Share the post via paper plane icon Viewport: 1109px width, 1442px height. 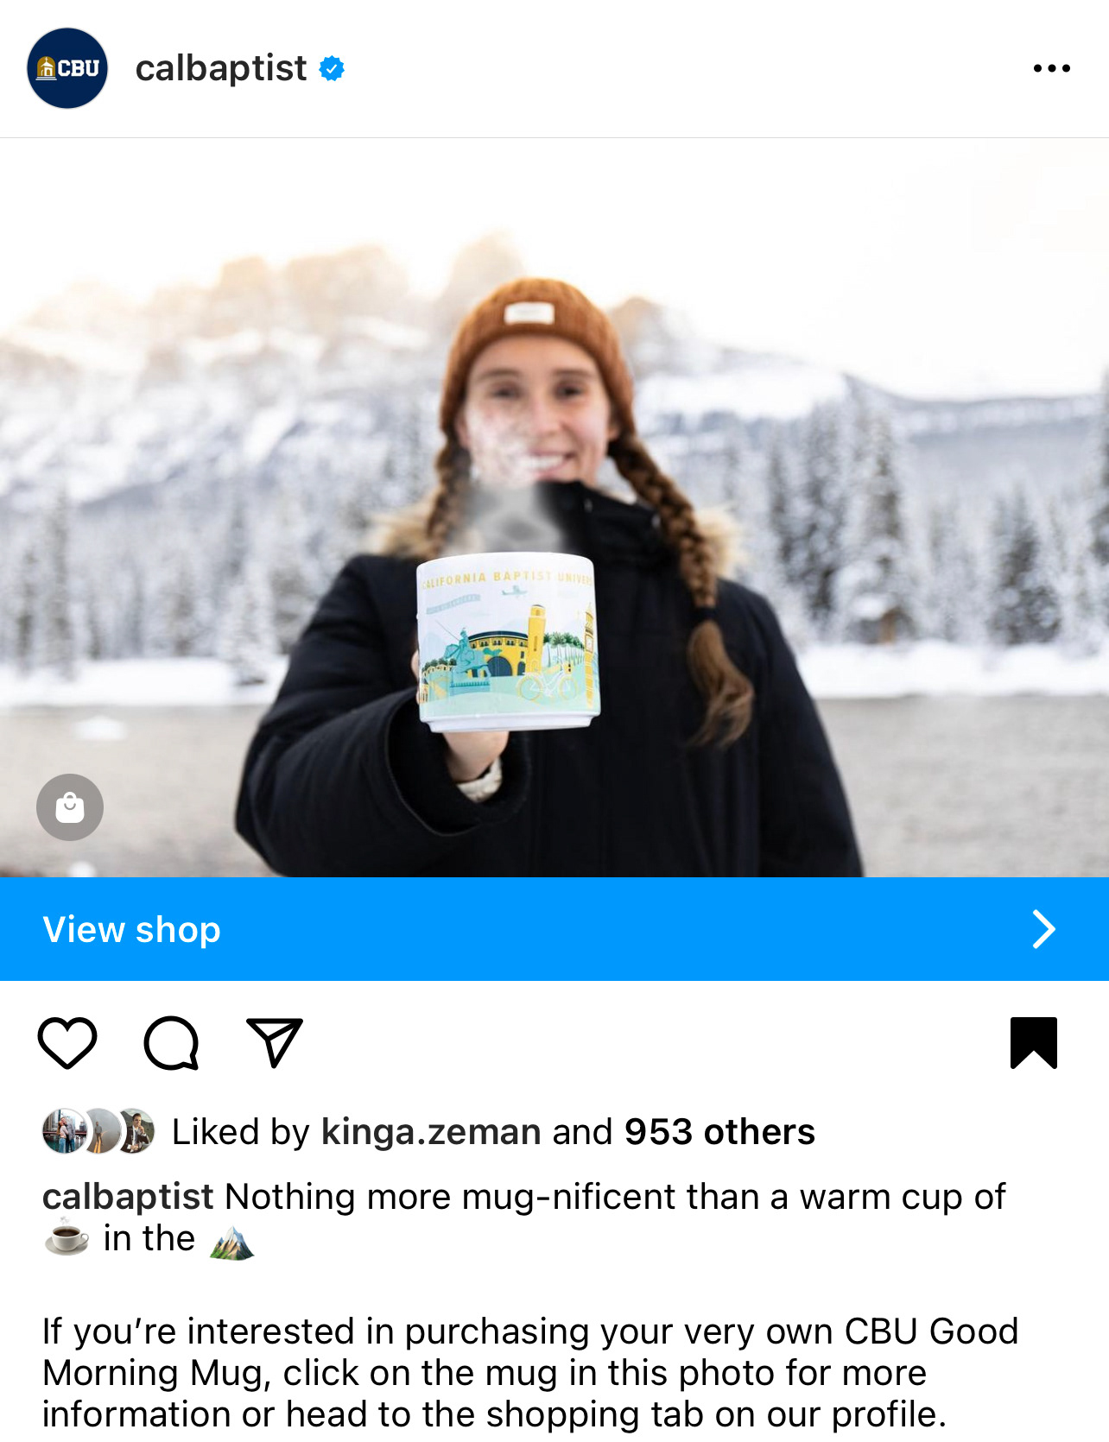point(275,1042)
